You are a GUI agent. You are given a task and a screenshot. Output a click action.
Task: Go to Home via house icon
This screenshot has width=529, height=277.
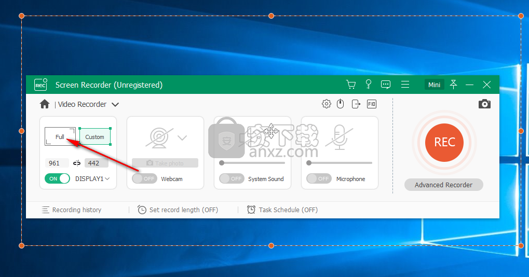pyautogui.click(x=45, y=104)
